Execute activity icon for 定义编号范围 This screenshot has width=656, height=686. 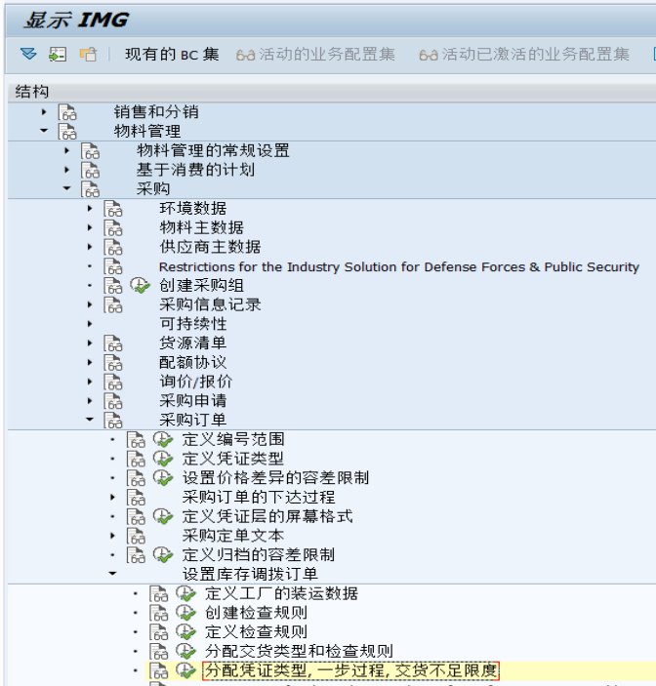pos(163,439)
